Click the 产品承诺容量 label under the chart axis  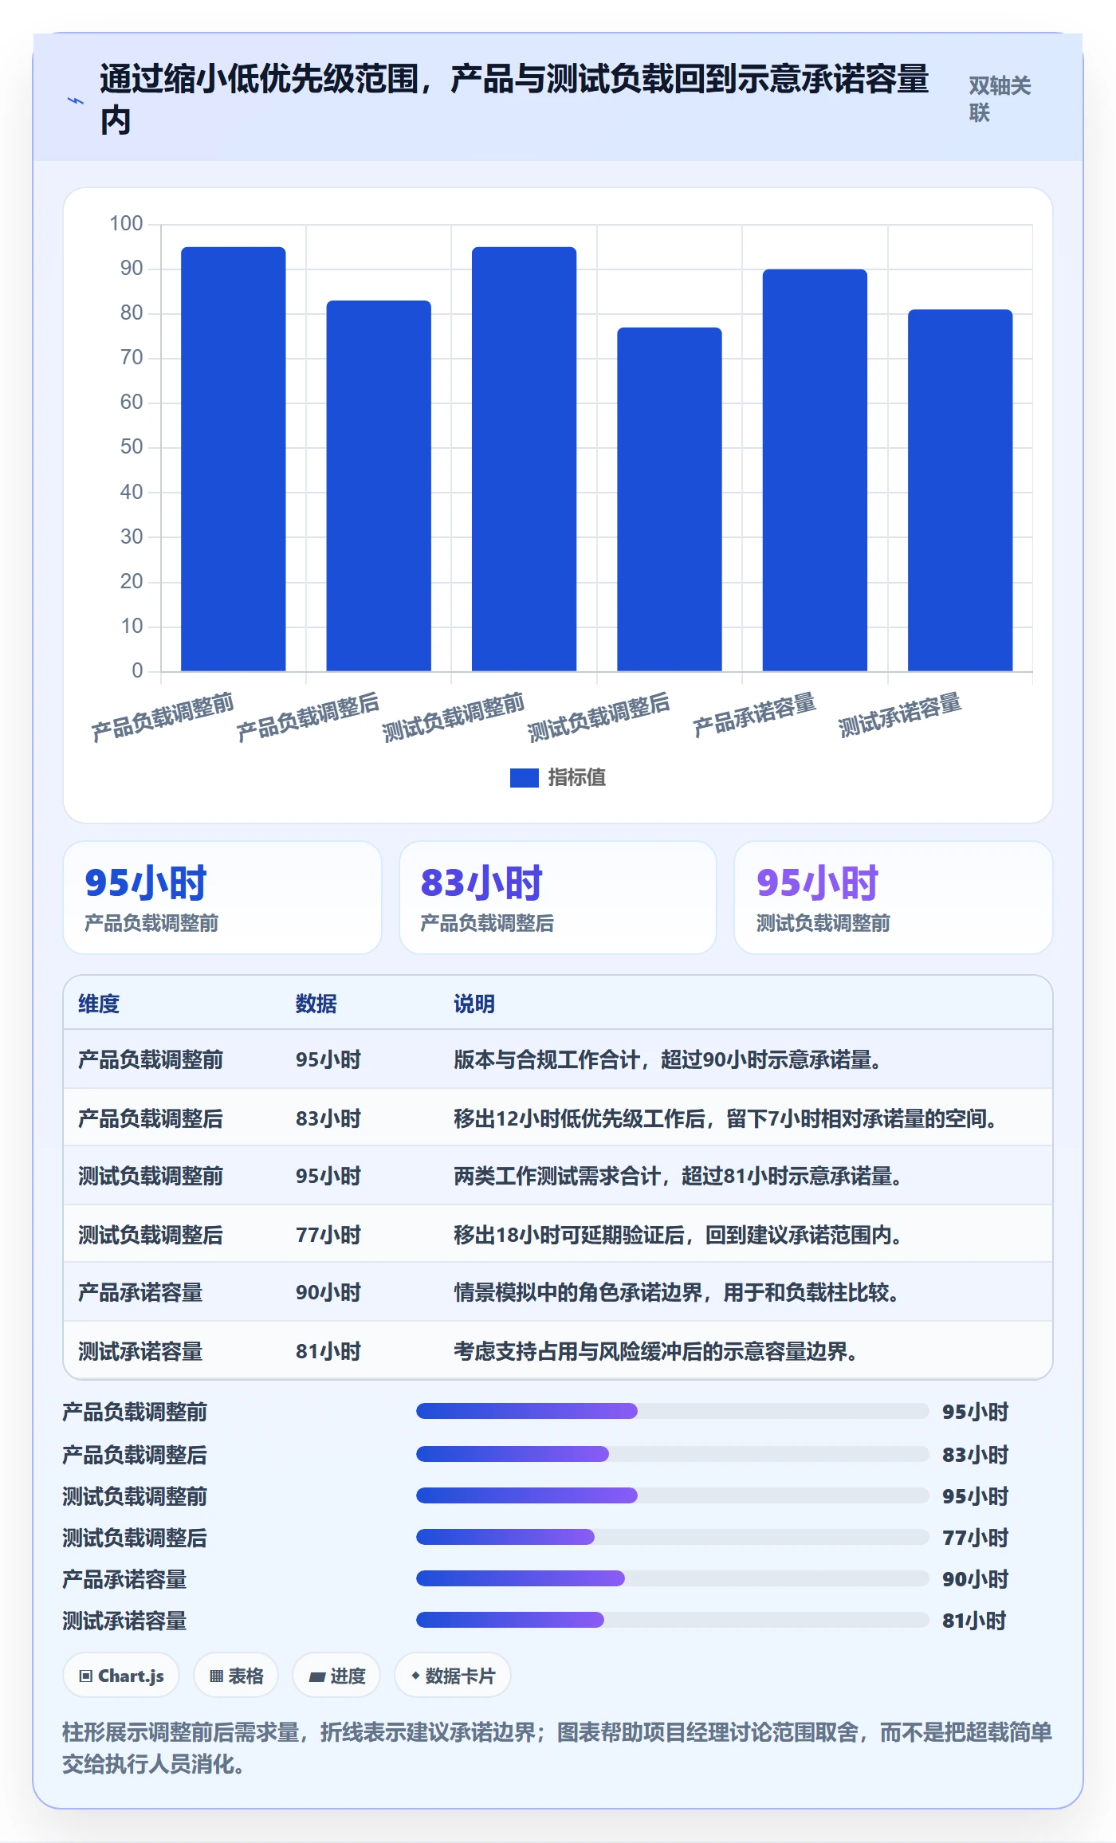[x=754, y=714]
